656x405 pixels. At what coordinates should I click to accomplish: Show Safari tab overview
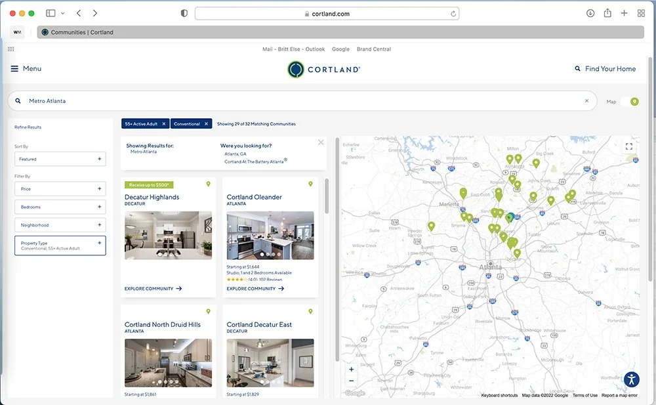click(x=641, y=13)
